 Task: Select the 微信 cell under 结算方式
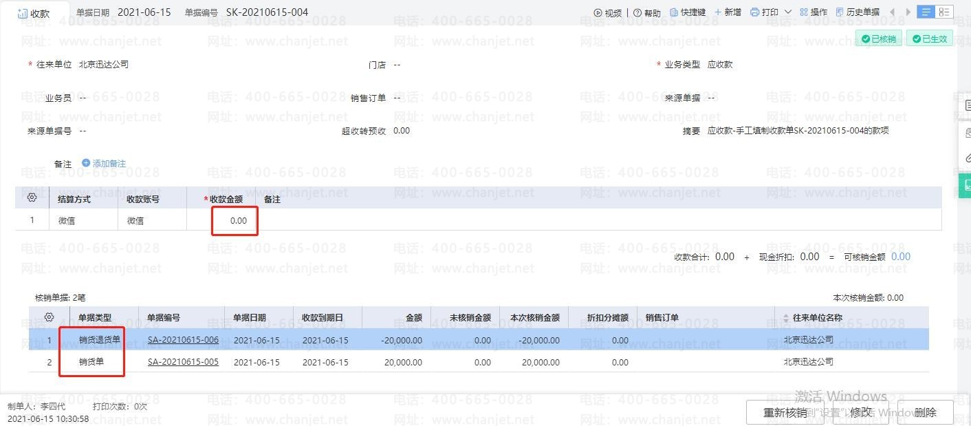[x=83, y=221]
